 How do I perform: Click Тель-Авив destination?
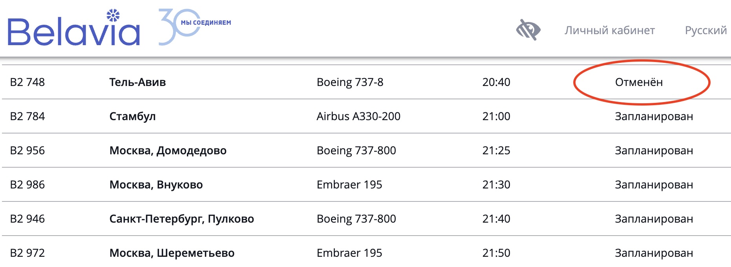point(137,82)
